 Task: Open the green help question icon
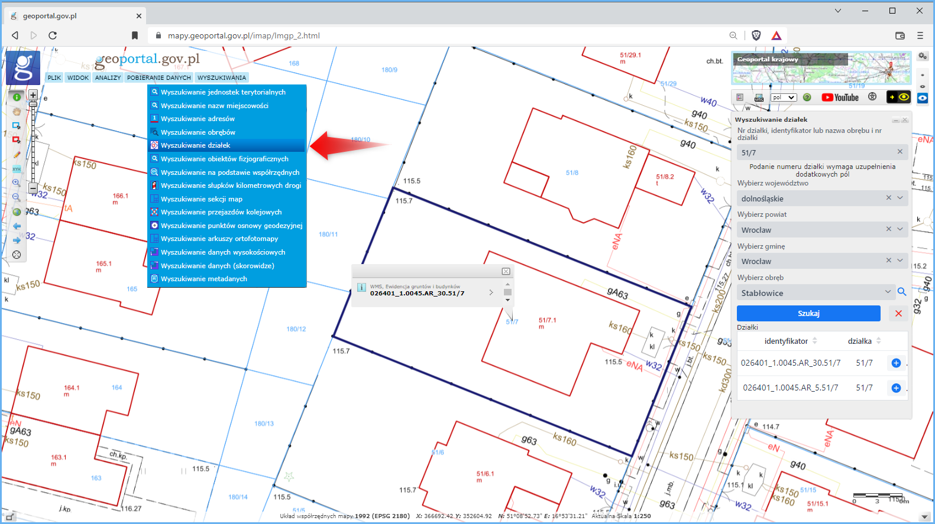pyautogui.click(x=807, y=97)
